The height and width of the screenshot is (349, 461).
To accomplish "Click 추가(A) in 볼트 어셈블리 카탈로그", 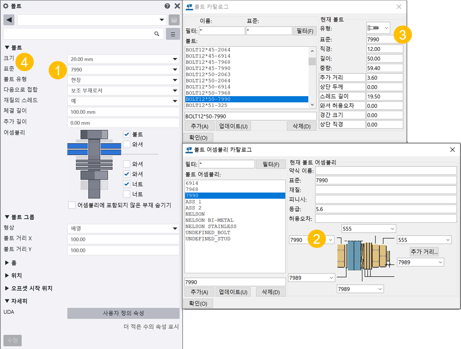I will pos(199,292).
